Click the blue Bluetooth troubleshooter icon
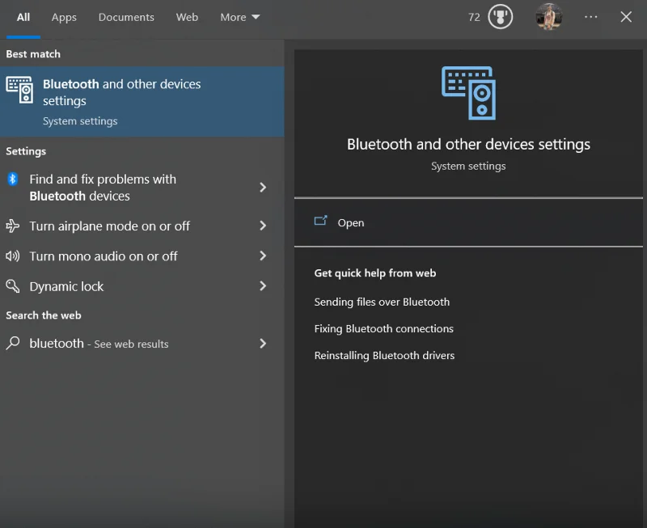 click(x=13, y=179)
